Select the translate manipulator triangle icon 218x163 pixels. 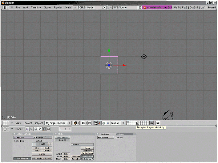(x=100, y=123)
